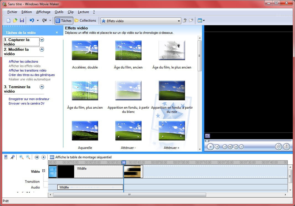Select Apparition en fondu, à partir du blanc
This screenshot has height=206, width=295.
[128, 90]
